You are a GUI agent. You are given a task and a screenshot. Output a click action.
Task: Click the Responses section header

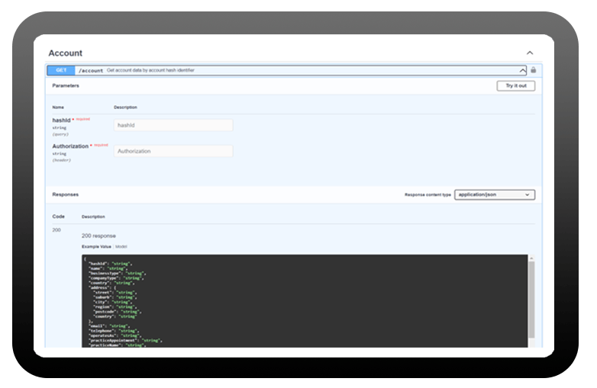pyautogui.click(x=65, y=194)
